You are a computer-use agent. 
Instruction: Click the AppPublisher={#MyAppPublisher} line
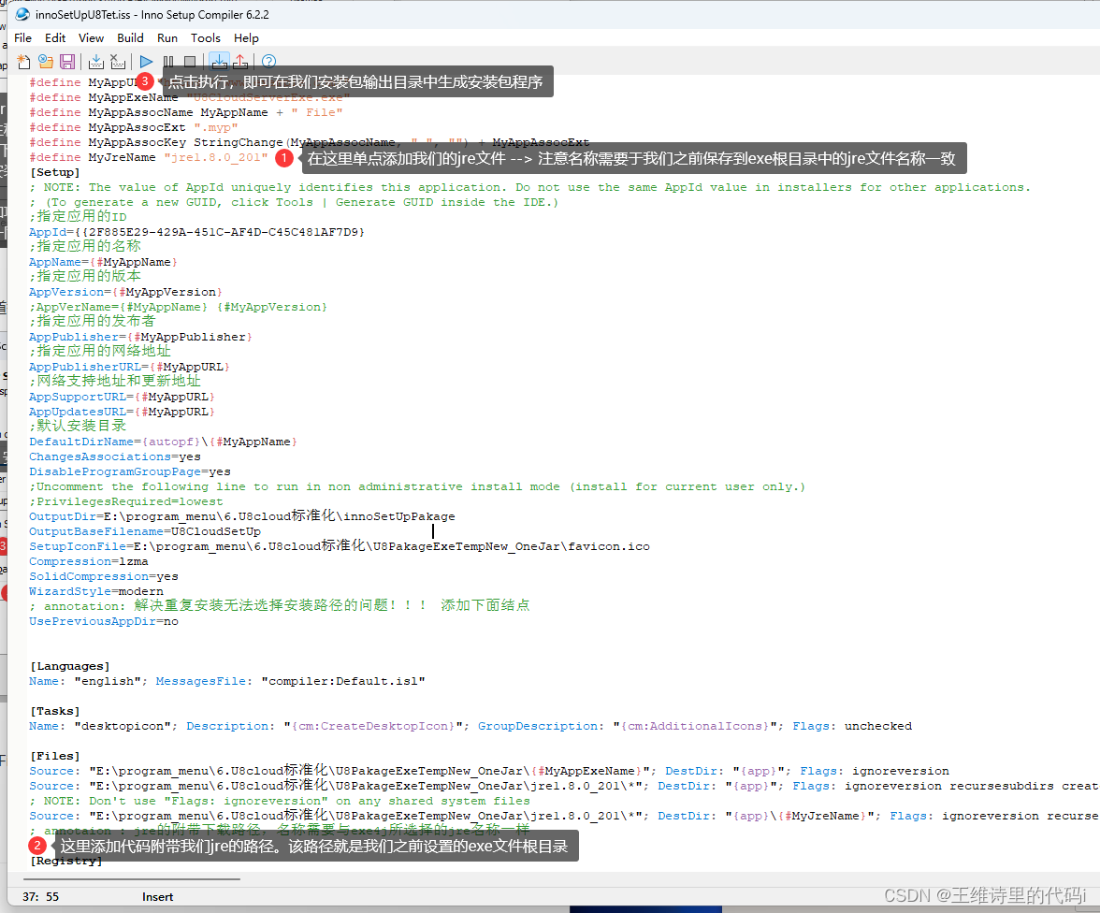(140, 338)
